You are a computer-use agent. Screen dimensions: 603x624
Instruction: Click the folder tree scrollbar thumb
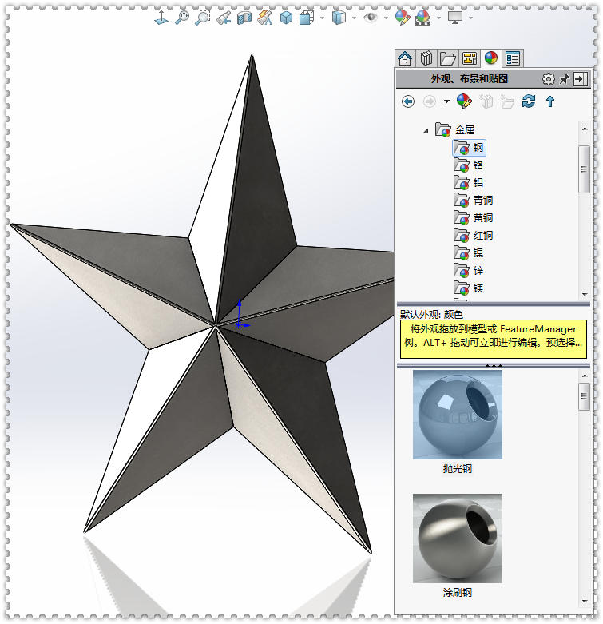point(584,169)
